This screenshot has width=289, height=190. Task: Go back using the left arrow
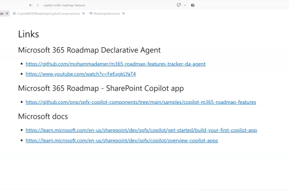click(31, 5)
